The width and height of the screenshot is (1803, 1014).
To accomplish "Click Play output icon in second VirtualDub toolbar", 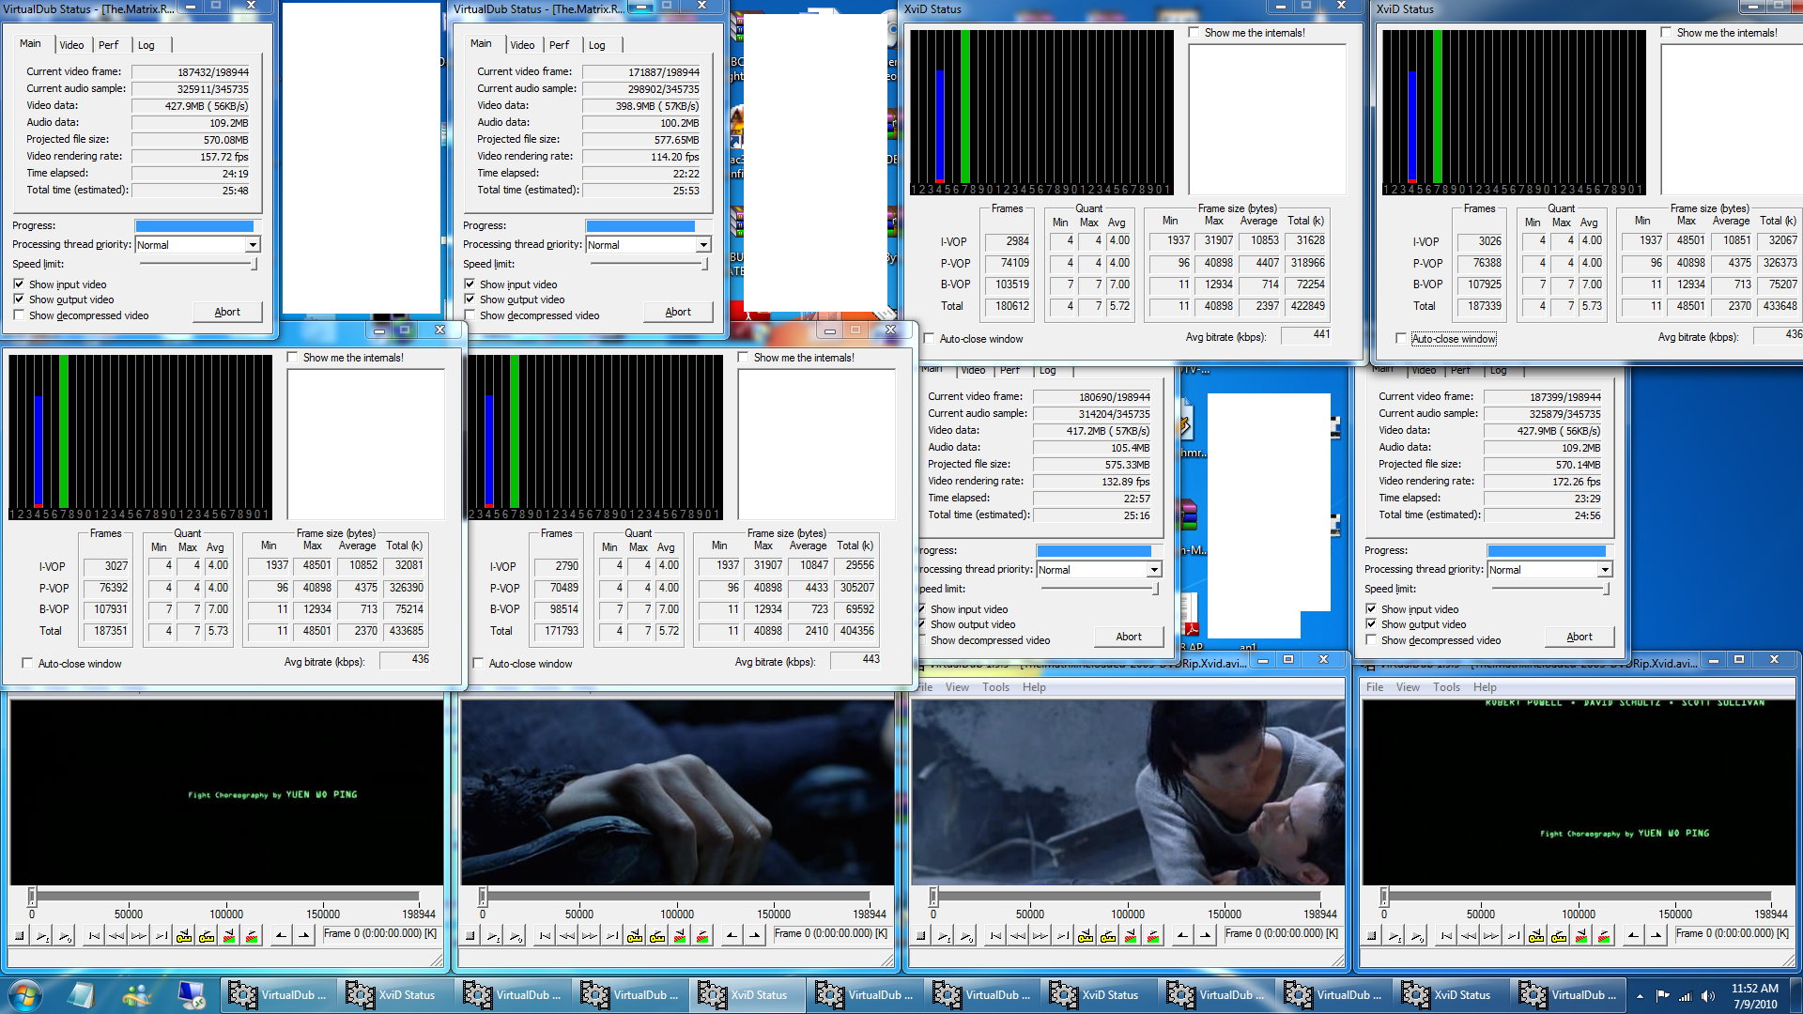I will point(516,935).
